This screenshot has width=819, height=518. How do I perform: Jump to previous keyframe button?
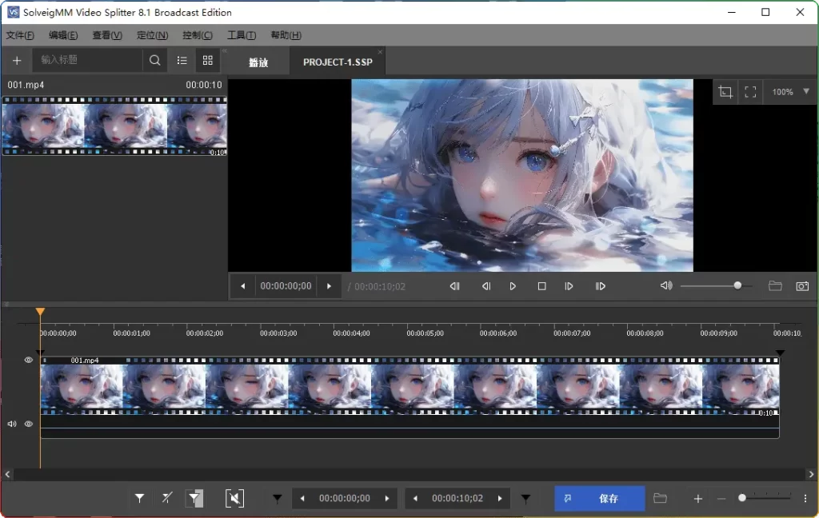click(454, 286)
